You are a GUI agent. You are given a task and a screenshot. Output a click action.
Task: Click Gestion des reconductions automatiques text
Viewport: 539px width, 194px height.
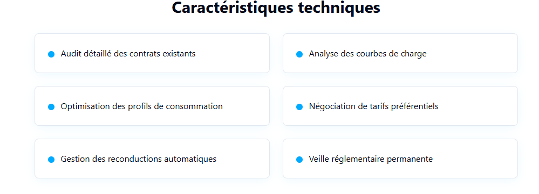pyautogui.click(x=139, y=159)
